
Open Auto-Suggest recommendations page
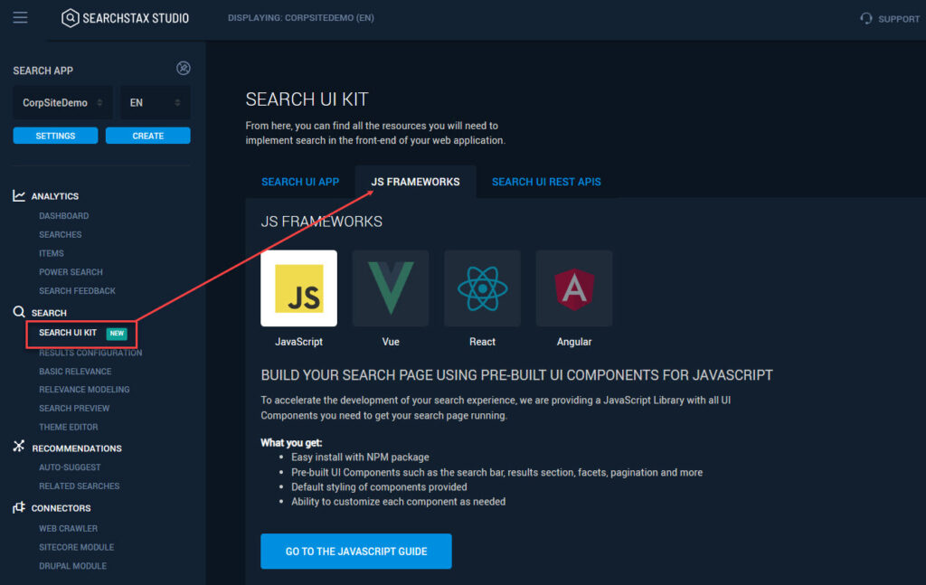click(x=70, y=467)
